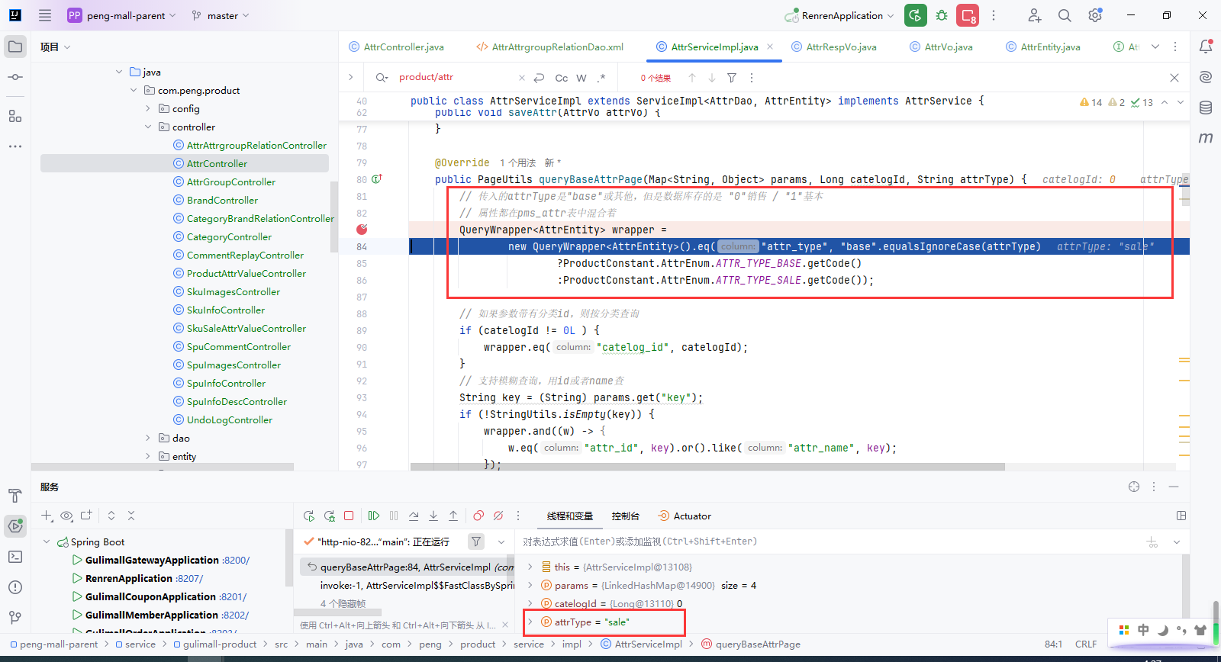
Task: Select SpuInfoController in project tree
Action: [226, 383]
